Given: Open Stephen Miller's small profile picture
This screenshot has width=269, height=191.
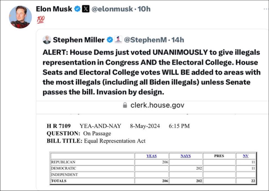Looking at the screenshot, I should (47, 40).
